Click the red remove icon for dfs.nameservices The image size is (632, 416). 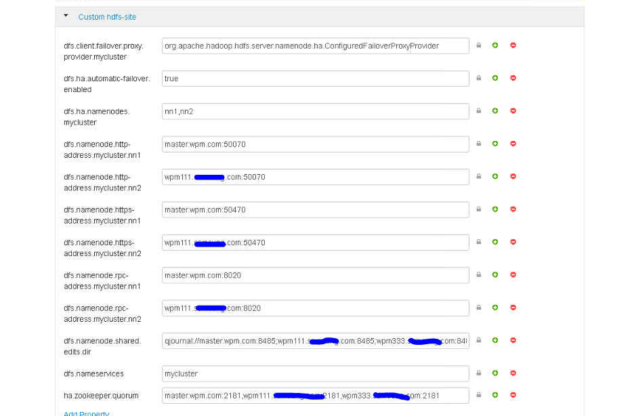tap(513, 373)
